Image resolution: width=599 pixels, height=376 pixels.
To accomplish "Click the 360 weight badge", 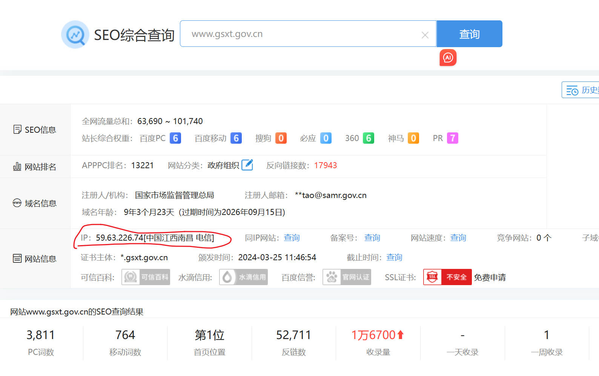I will point(368,138).
